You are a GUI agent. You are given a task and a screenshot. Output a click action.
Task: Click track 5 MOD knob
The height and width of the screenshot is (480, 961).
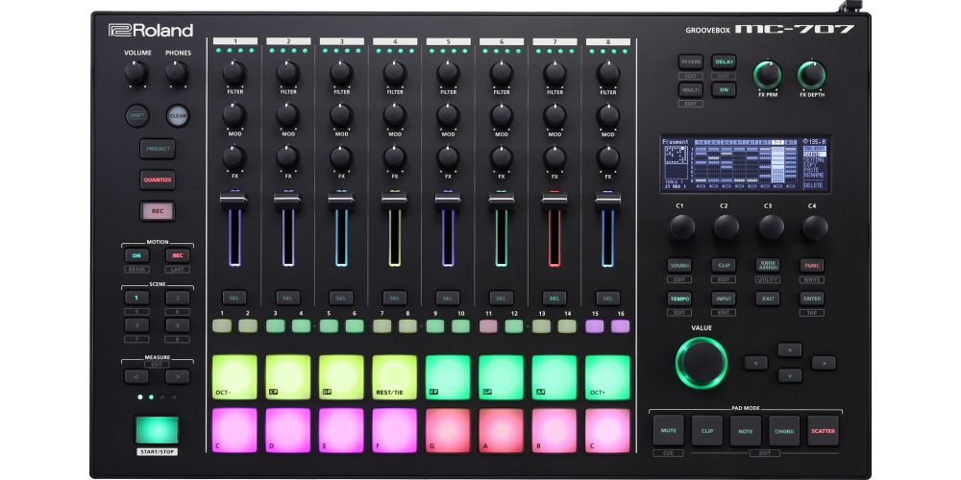click(448, 116)
